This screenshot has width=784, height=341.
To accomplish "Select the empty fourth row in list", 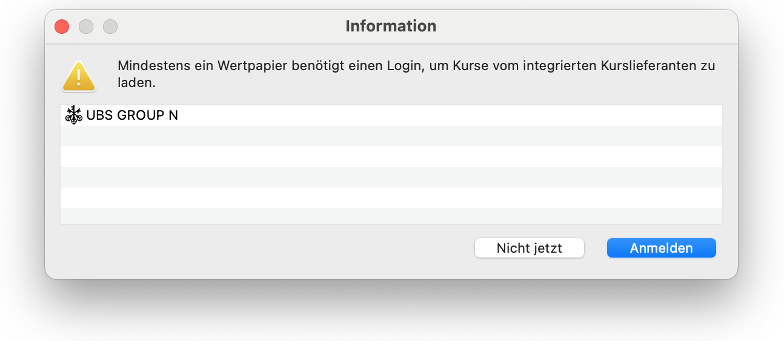I will tap(391, 177).
